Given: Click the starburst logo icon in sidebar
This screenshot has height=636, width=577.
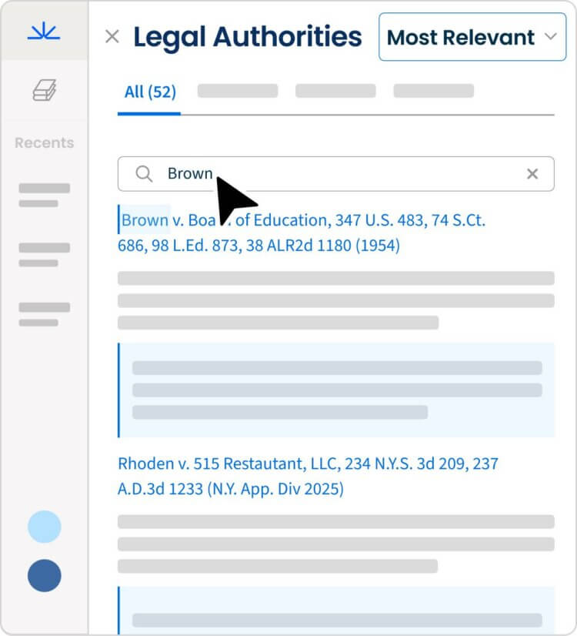Looking at the screenshot, I should pos(44,32).
